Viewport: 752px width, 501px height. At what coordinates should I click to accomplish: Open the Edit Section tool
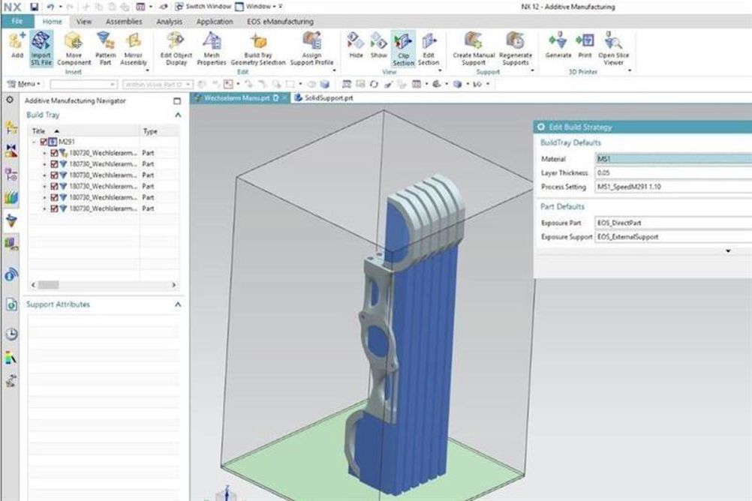tap(429, 49)
